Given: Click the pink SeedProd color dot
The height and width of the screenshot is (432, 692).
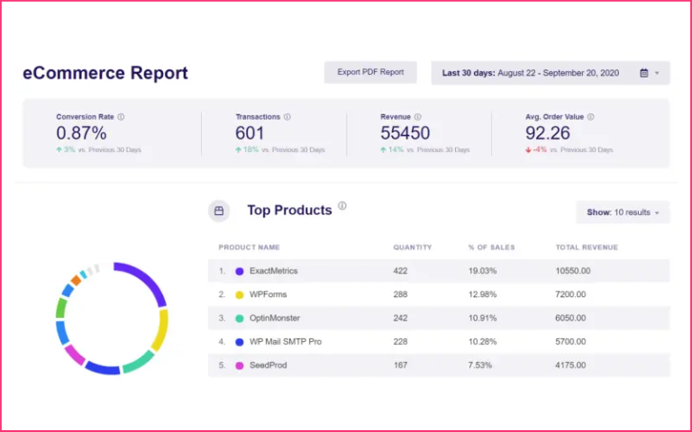Looking at the screenshot, I should [239, 365].
